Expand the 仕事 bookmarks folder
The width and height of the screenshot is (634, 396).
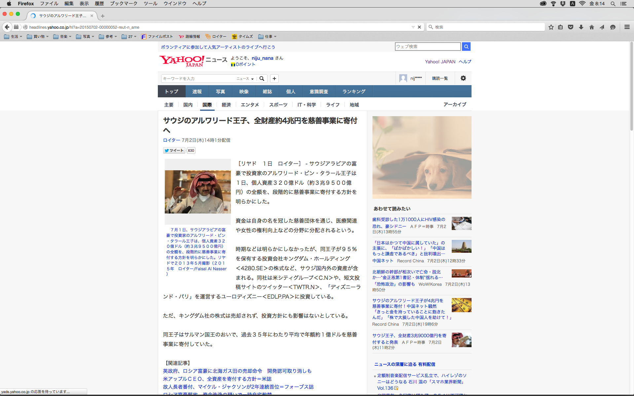[267, 37]
